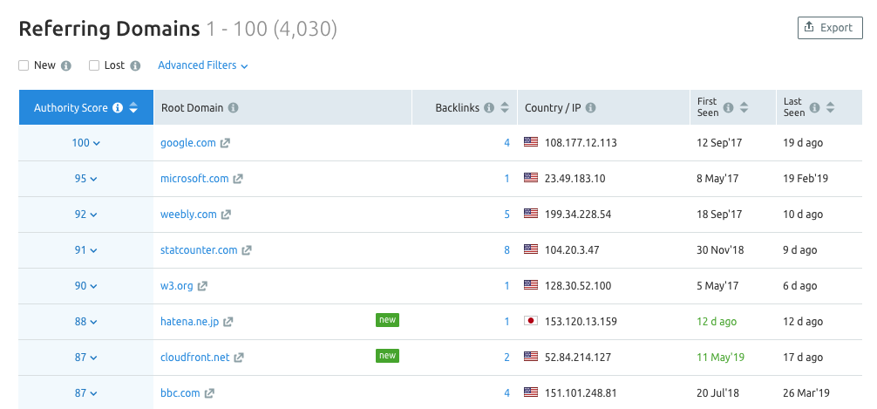
Task: Enable the Lost checkbox filter
Action: [x=94, y=65]
